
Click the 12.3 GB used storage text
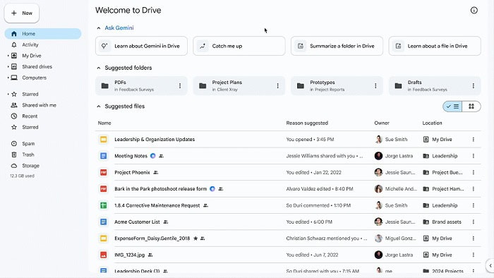pos(22,176)
